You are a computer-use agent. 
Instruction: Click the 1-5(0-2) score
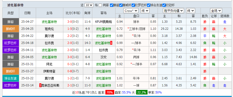[x=73, y=29]
